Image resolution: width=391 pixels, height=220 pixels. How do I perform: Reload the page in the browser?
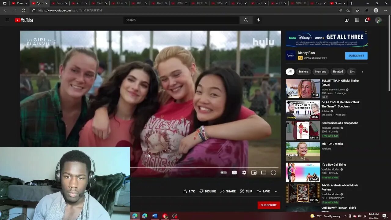24,10
